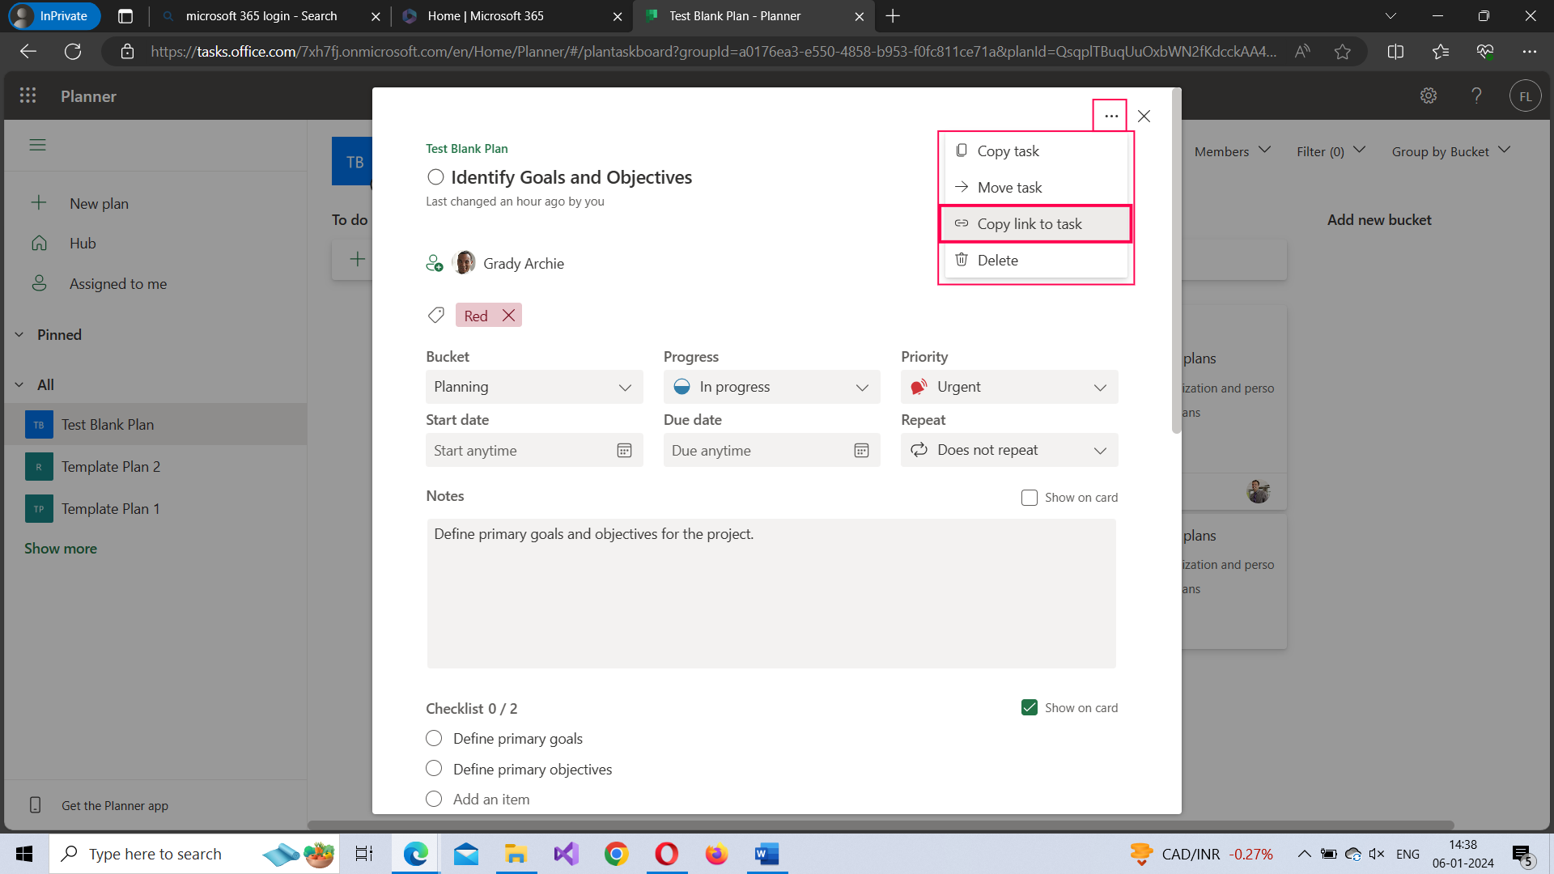Open Assigned to me view
Image resolution: width=1554 pixels, height=874 pixels.
(118, 283)
